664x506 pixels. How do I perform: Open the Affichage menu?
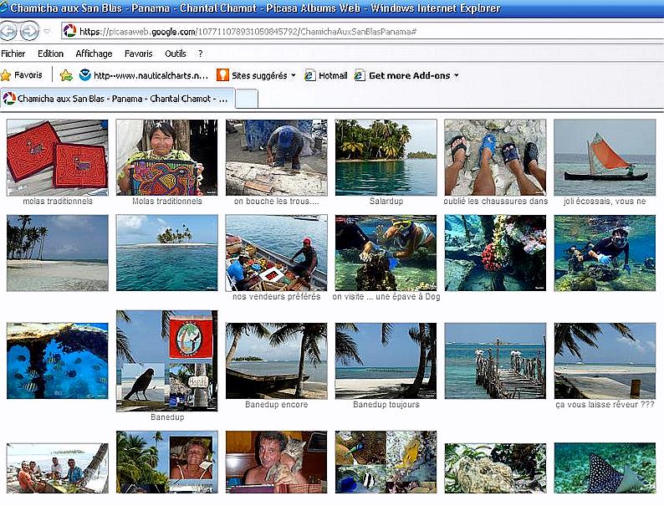(x=94, y=54)
